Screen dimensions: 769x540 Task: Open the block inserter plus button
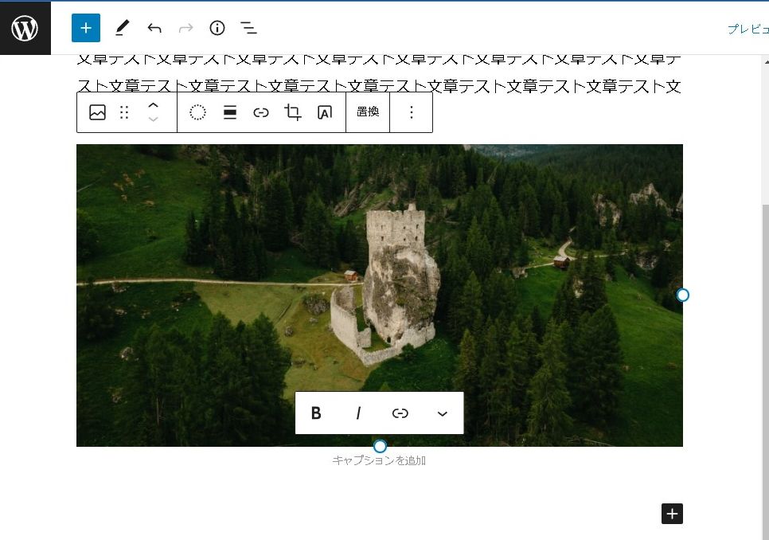(x=86, y=29)
